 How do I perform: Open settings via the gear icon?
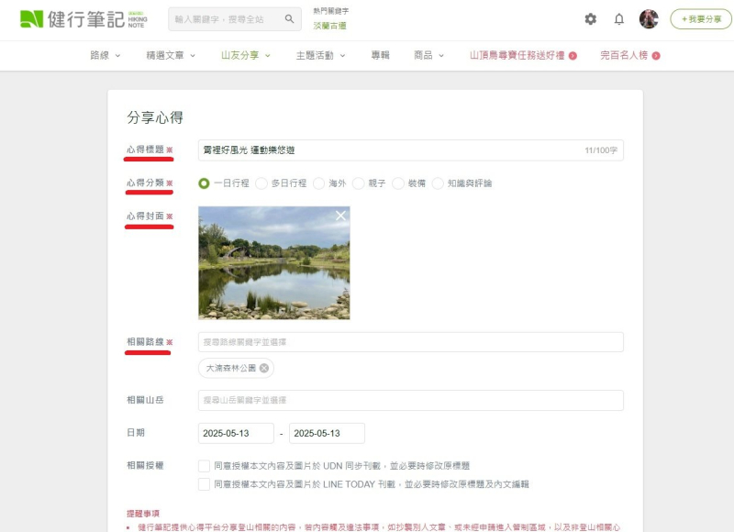590,19
